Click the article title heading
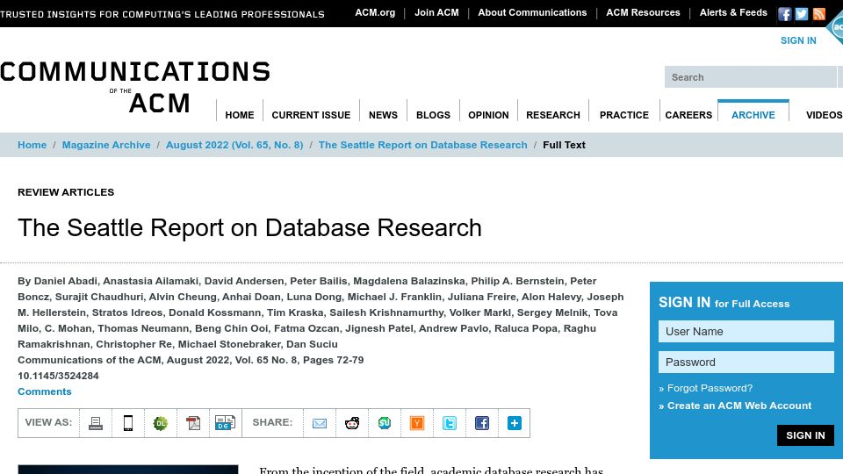 coord(249,228)
